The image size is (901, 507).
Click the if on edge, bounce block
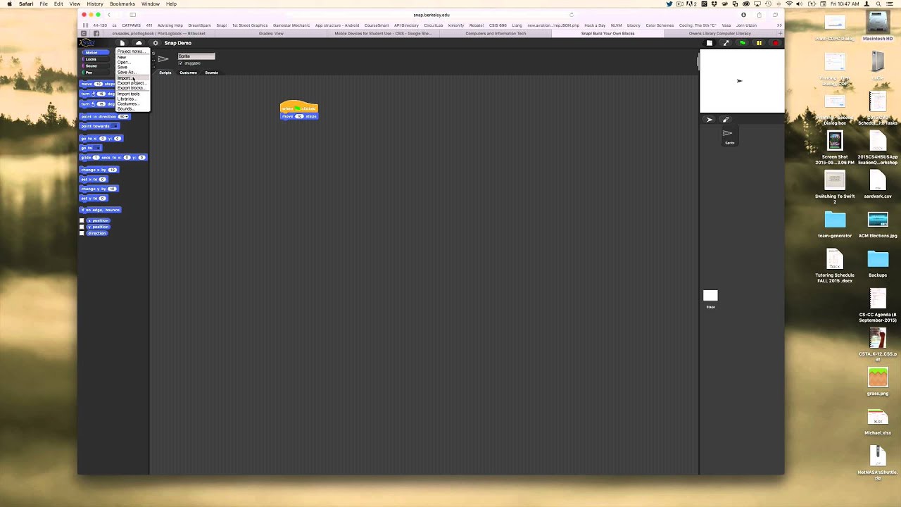coord(101,210)
